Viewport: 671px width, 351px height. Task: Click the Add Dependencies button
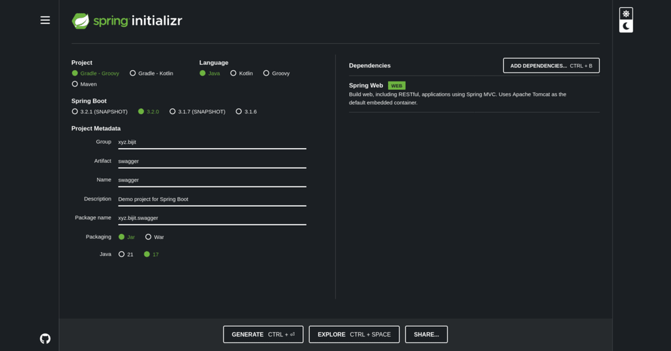click(x=551, y=65)
